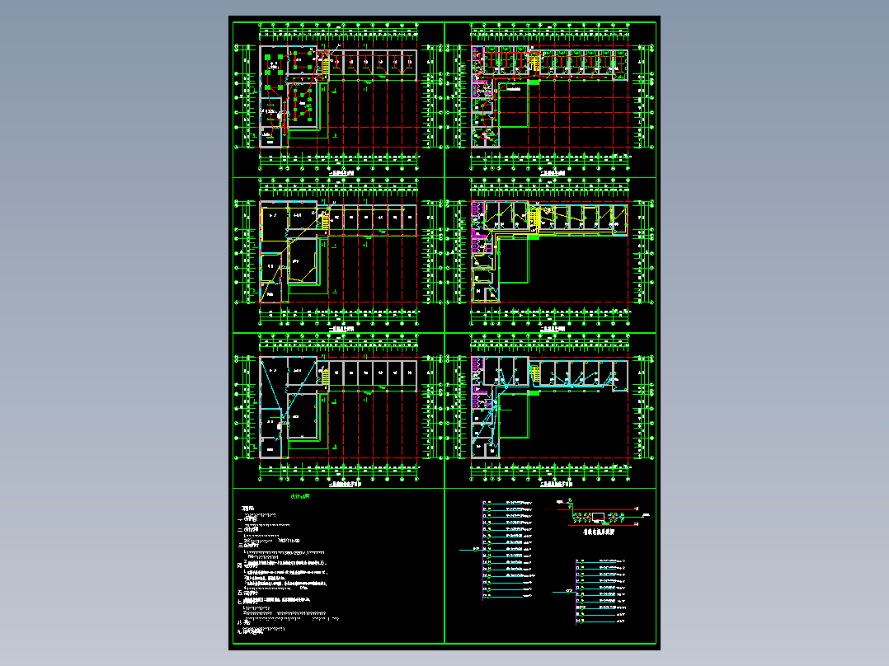
Task: Select the red power system schematic diagram
Action: point(603,513)
